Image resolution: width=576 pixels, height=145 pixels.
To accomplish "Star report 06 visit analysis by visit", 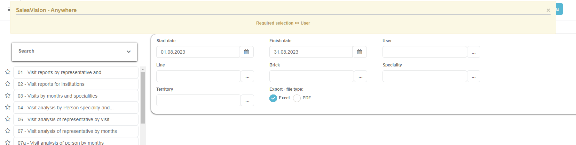I will coord(8,119).
